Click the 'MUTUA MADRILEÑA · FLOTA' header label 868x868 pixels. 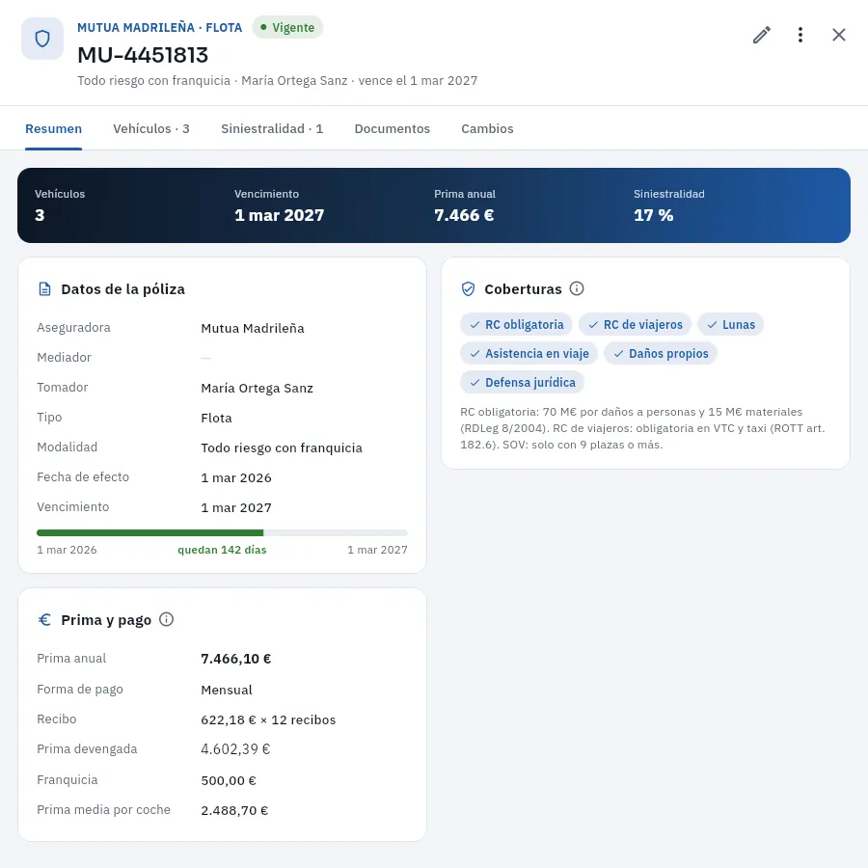click(x=159, y=28)
